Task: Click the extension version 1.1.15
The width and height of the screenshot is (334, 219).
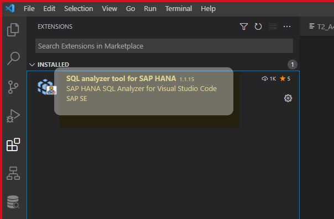Action: coord(187,79)
